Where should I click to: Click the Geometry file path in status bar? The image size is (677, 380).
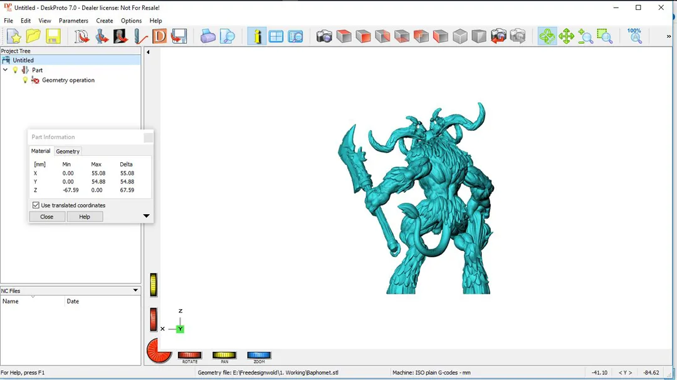pyautogui.click(x=268, y=372)
